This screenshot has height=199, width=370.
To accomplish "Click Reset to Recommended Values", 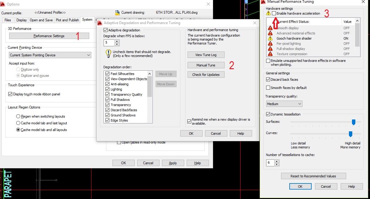I will [x=313, y=176].
